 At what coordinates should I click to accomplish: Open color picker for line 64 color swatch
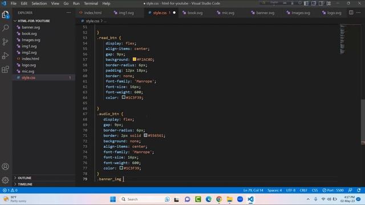(124, 97)
